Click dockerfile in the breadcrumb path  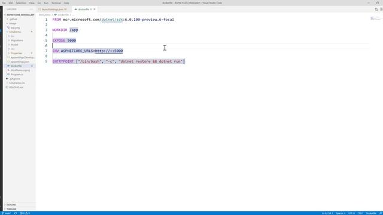(x=63, y=15)
